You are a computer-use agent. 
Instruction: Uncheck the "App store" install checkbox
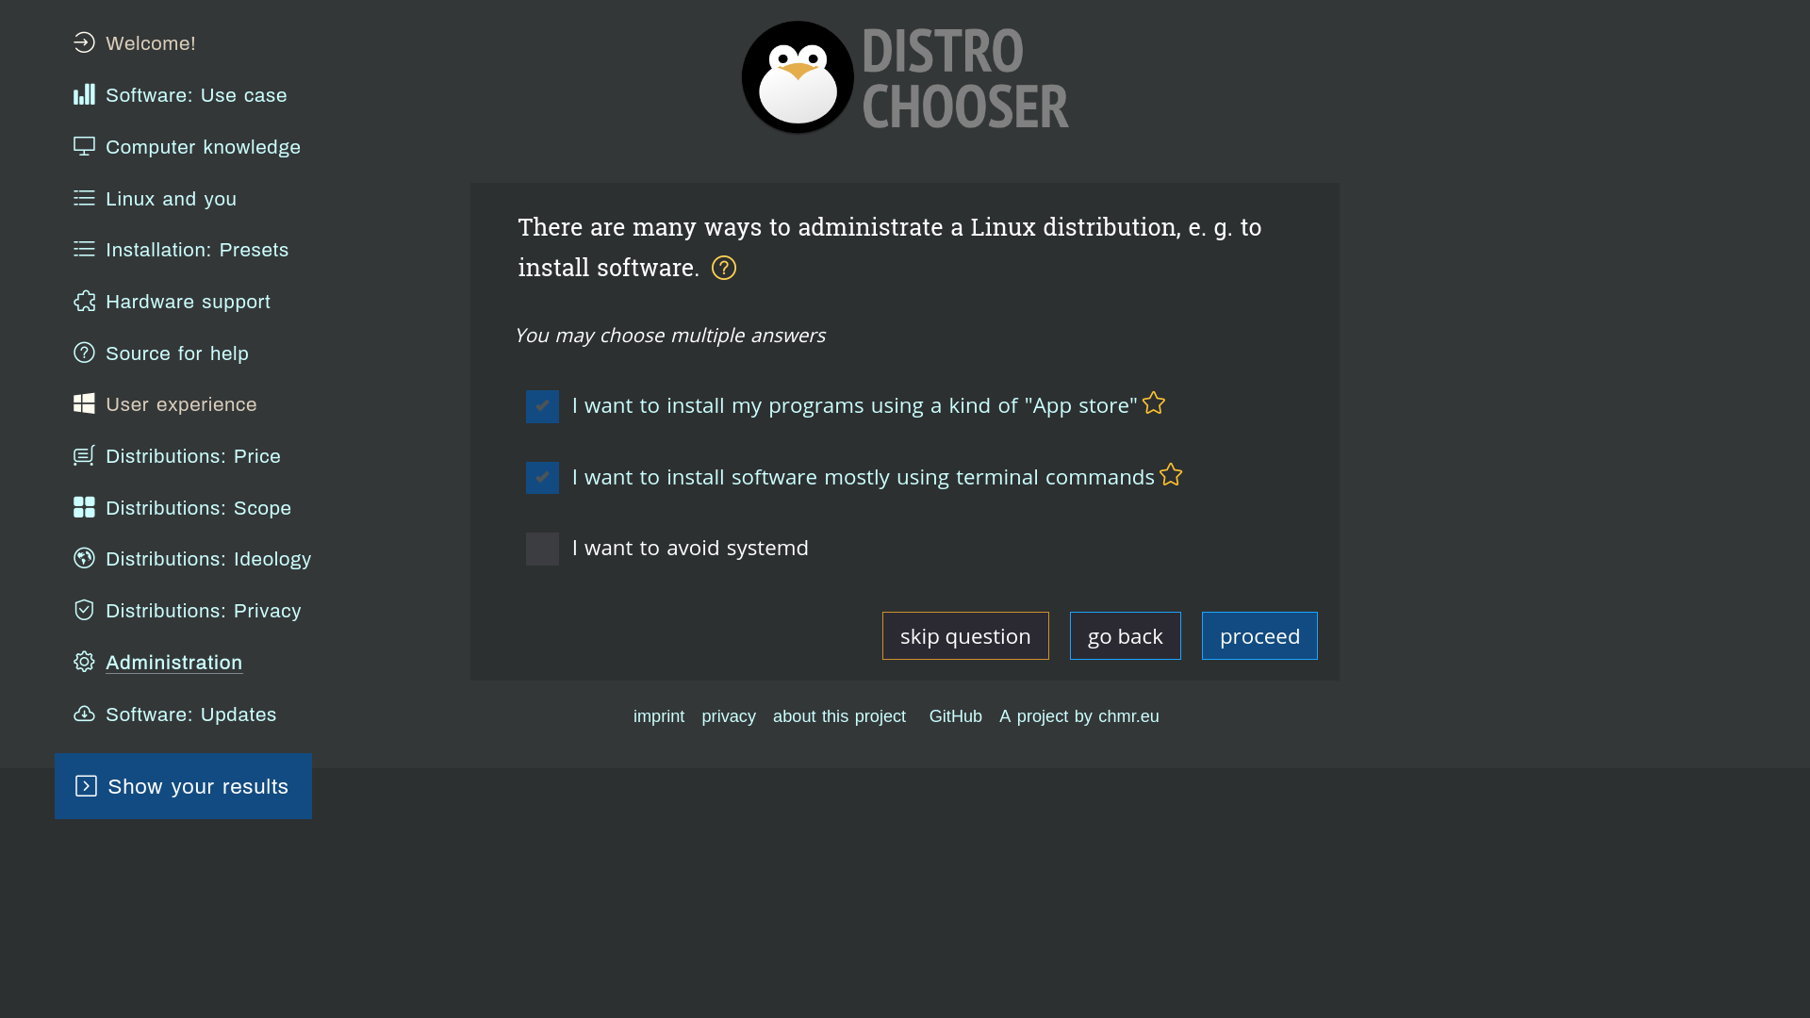click(542, 406)
